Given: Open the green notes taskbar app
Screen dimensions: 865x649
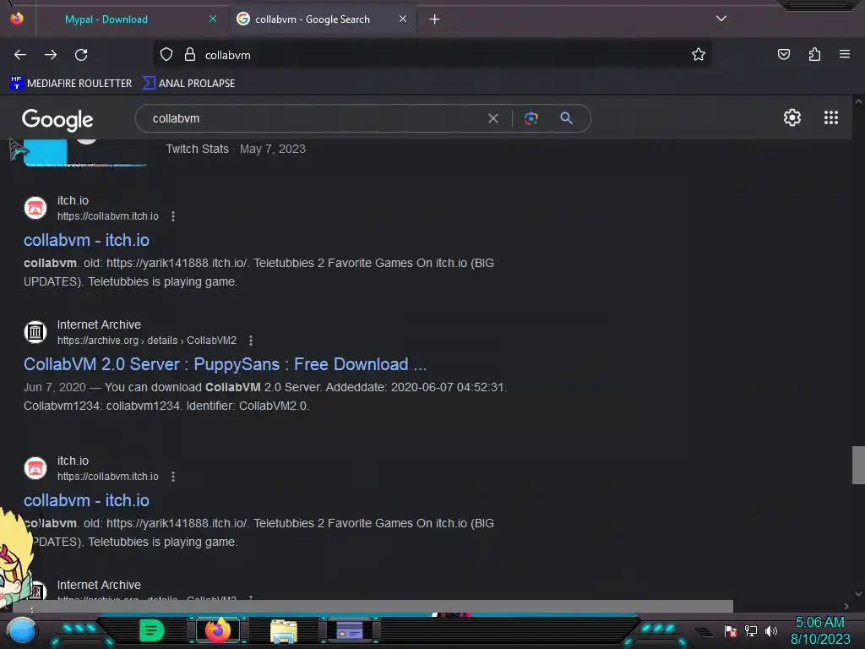Looking at the screenshot, I should 151,630.
